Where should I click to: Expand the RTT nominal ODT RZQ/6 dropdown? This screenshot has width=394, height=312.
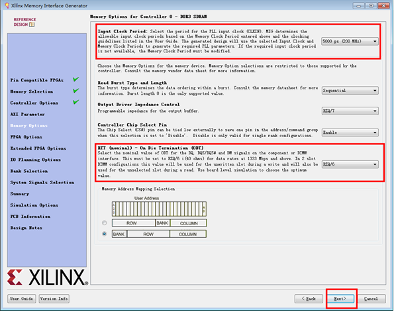[x=350, y=164]
